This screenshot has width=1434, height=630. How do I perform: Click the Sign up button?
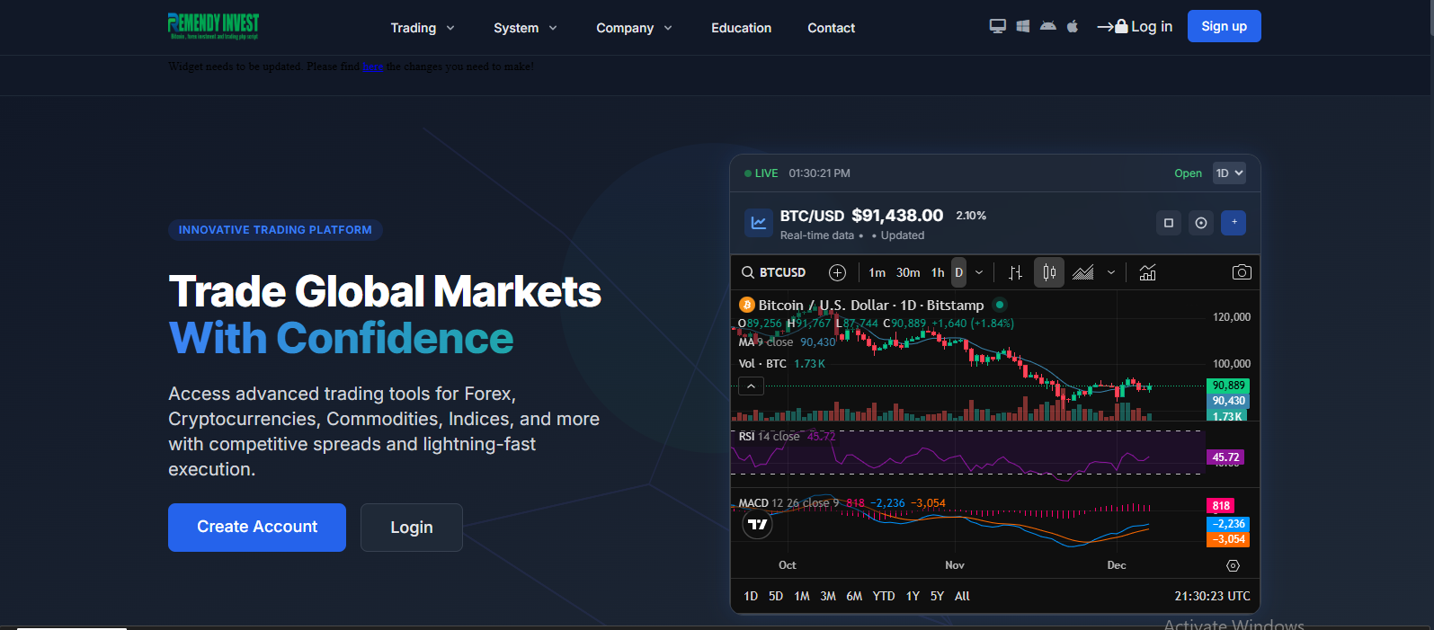(x=1224, y=26)
